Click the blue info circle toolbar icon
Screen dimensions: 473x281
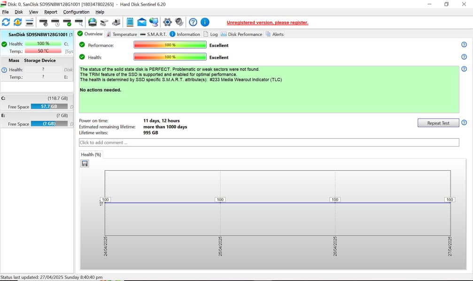[x=205, y=22]
